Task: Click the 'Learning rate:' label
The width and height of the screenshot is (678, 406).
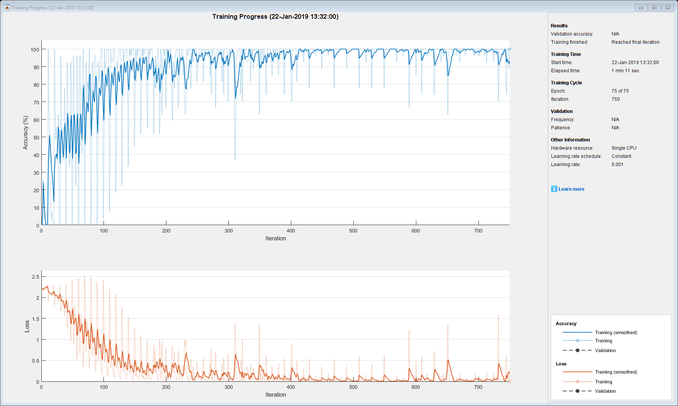Action: click(x=566, y=165)
